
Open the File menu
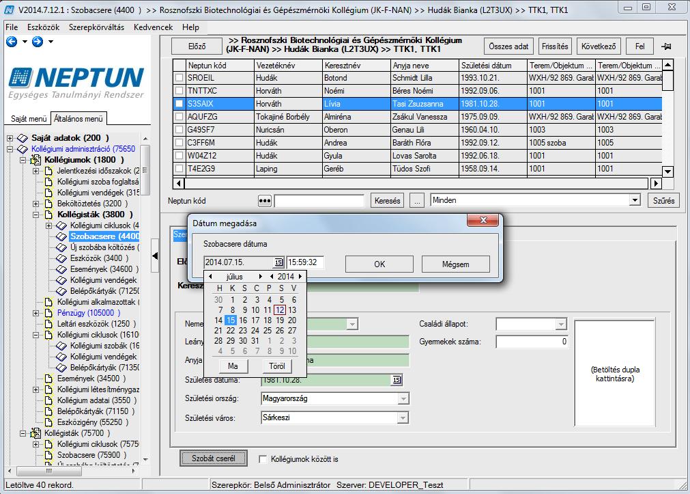coord(12,27)
